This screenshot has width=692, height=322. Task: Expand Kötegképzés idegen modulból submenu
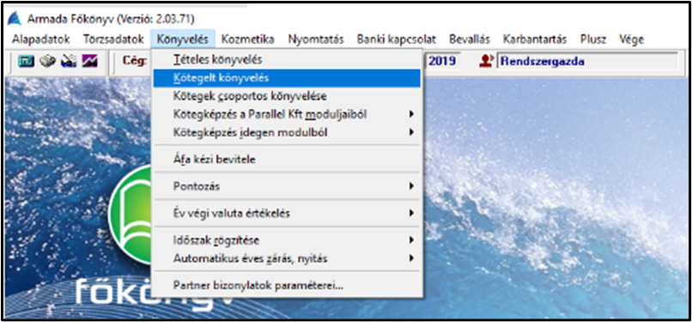click(287, 132)
